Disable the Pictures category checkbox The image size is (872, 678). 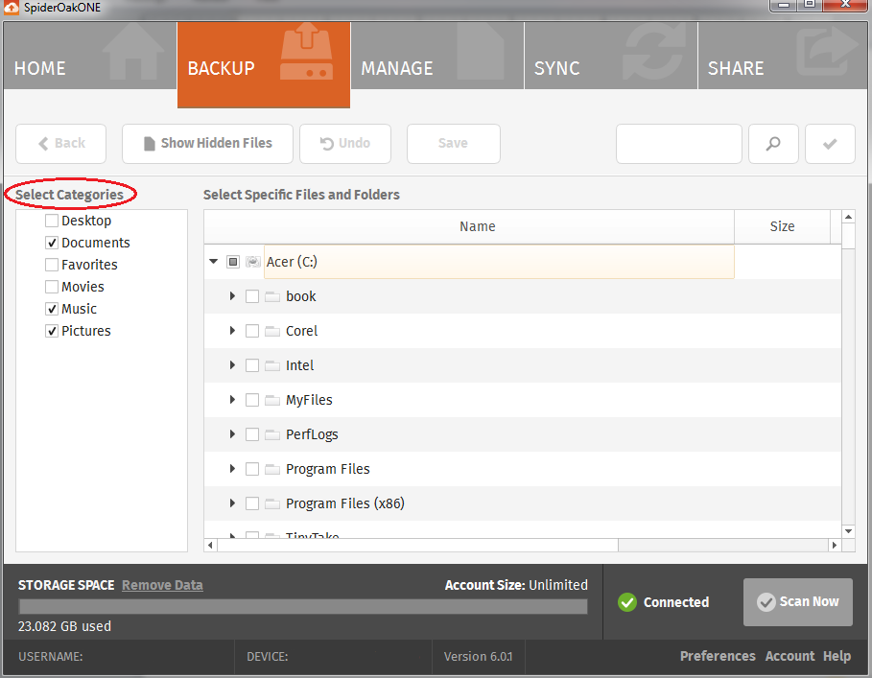[52, 331]
